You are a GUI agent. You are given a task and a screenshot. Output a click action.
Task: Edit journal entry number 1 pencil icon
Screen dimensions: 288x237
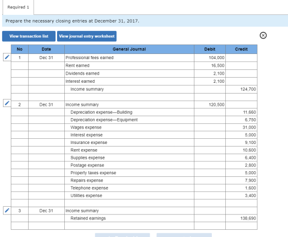(x=7, y=57)
